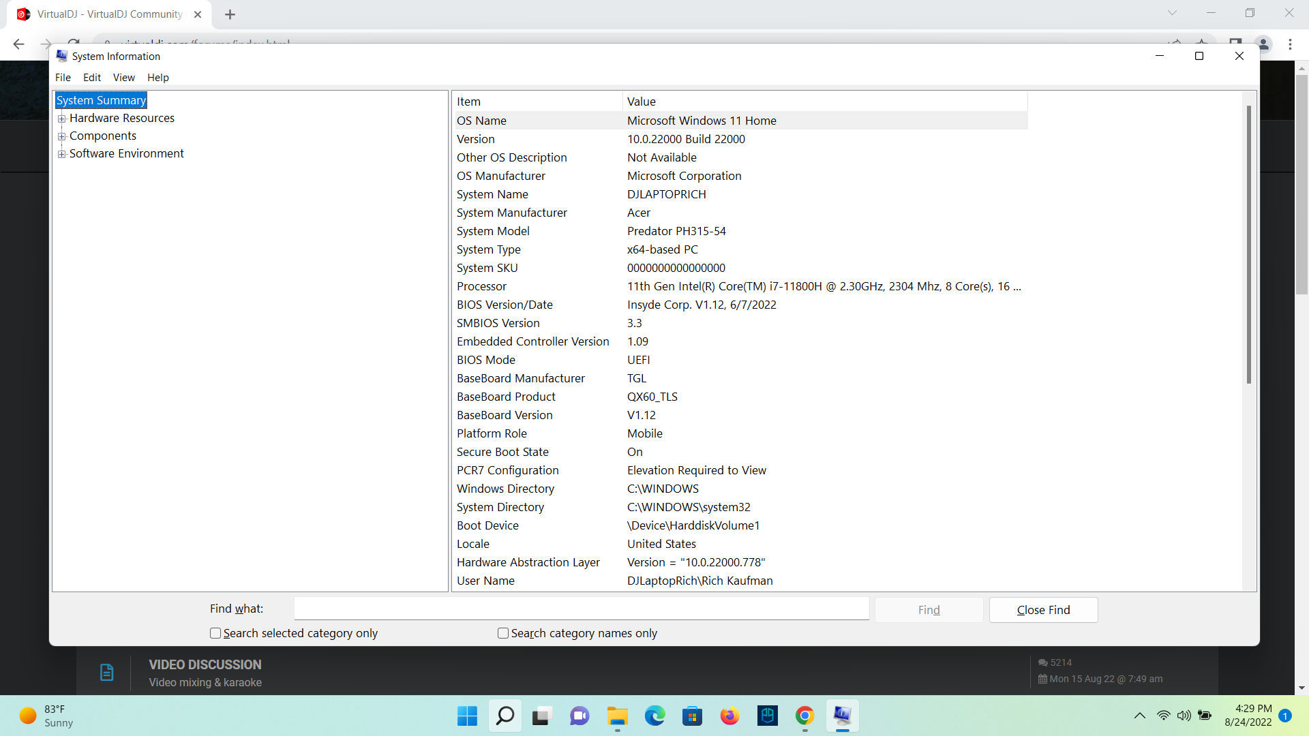
Task: Open the File menu
Action: tap(63, 78)
